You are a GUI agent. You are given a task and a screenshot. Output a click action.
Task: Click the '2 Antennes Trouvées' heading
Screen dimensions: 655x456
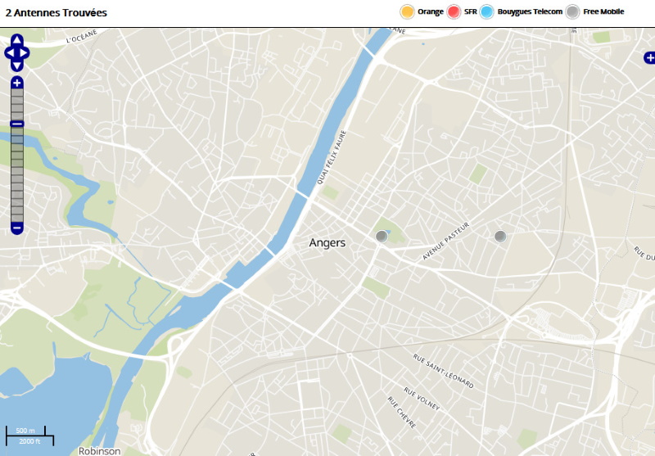(x=56, y=13)
